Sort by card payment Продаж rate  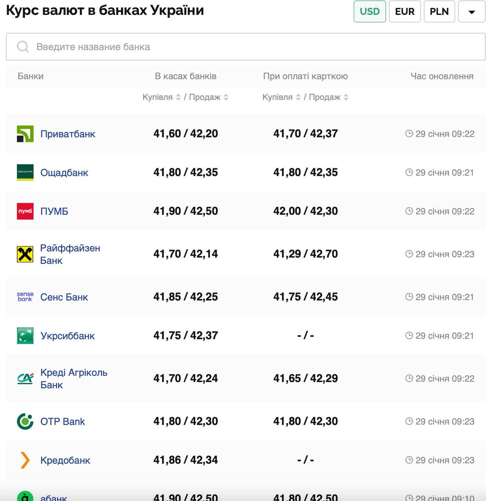346,97
